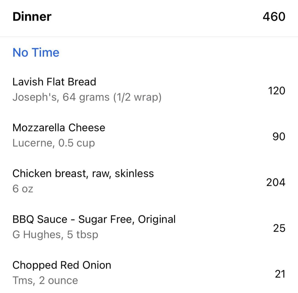Tap the 6 oz serving size

(23, 189)
